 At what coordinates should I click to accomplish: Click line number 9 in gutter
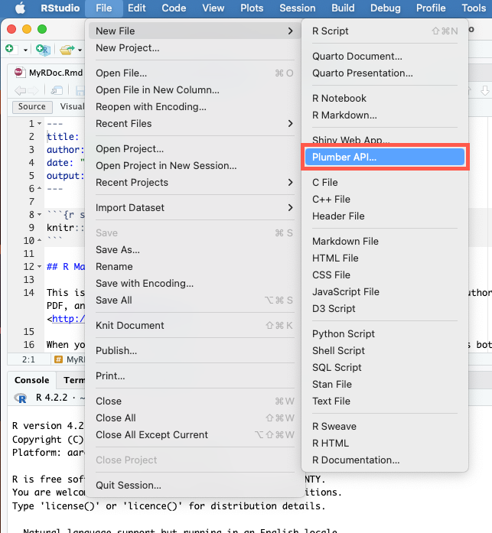pos(31,227)
